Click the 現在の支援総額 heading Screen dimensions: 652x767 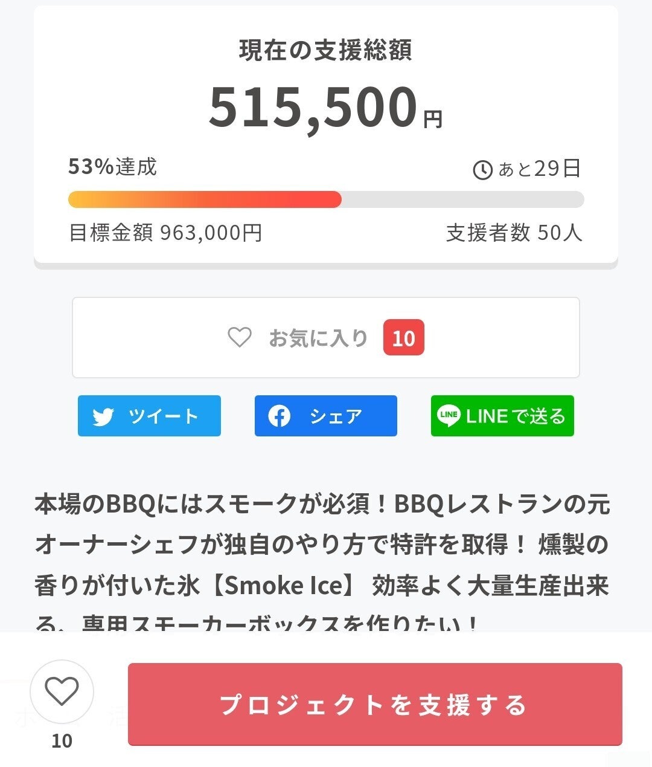(x=325, y=50)
